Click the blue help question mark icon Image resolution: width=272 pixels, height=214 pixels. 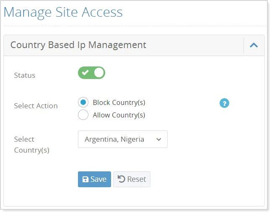click(224, 103)
